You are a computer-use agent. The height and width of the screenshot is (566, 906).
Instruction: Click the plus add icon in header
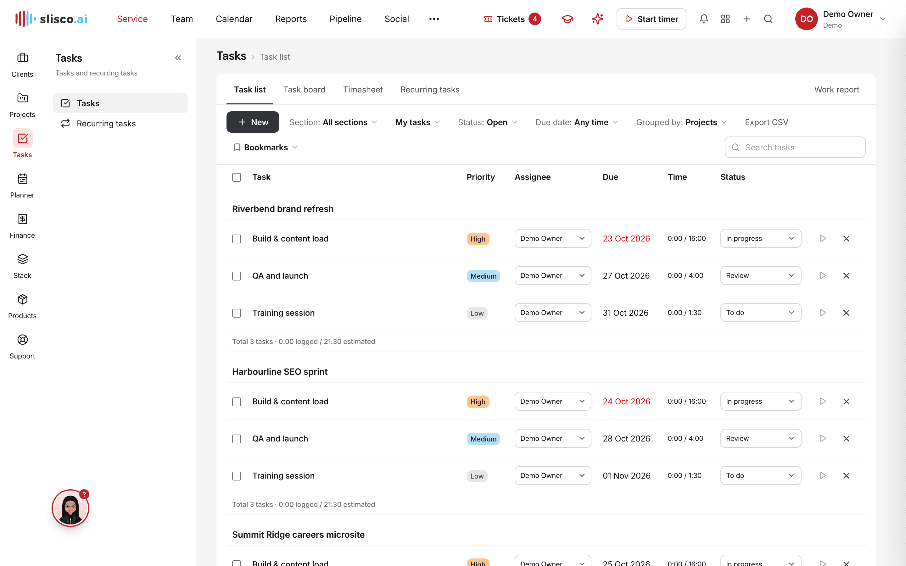click(x=747, y=19)
